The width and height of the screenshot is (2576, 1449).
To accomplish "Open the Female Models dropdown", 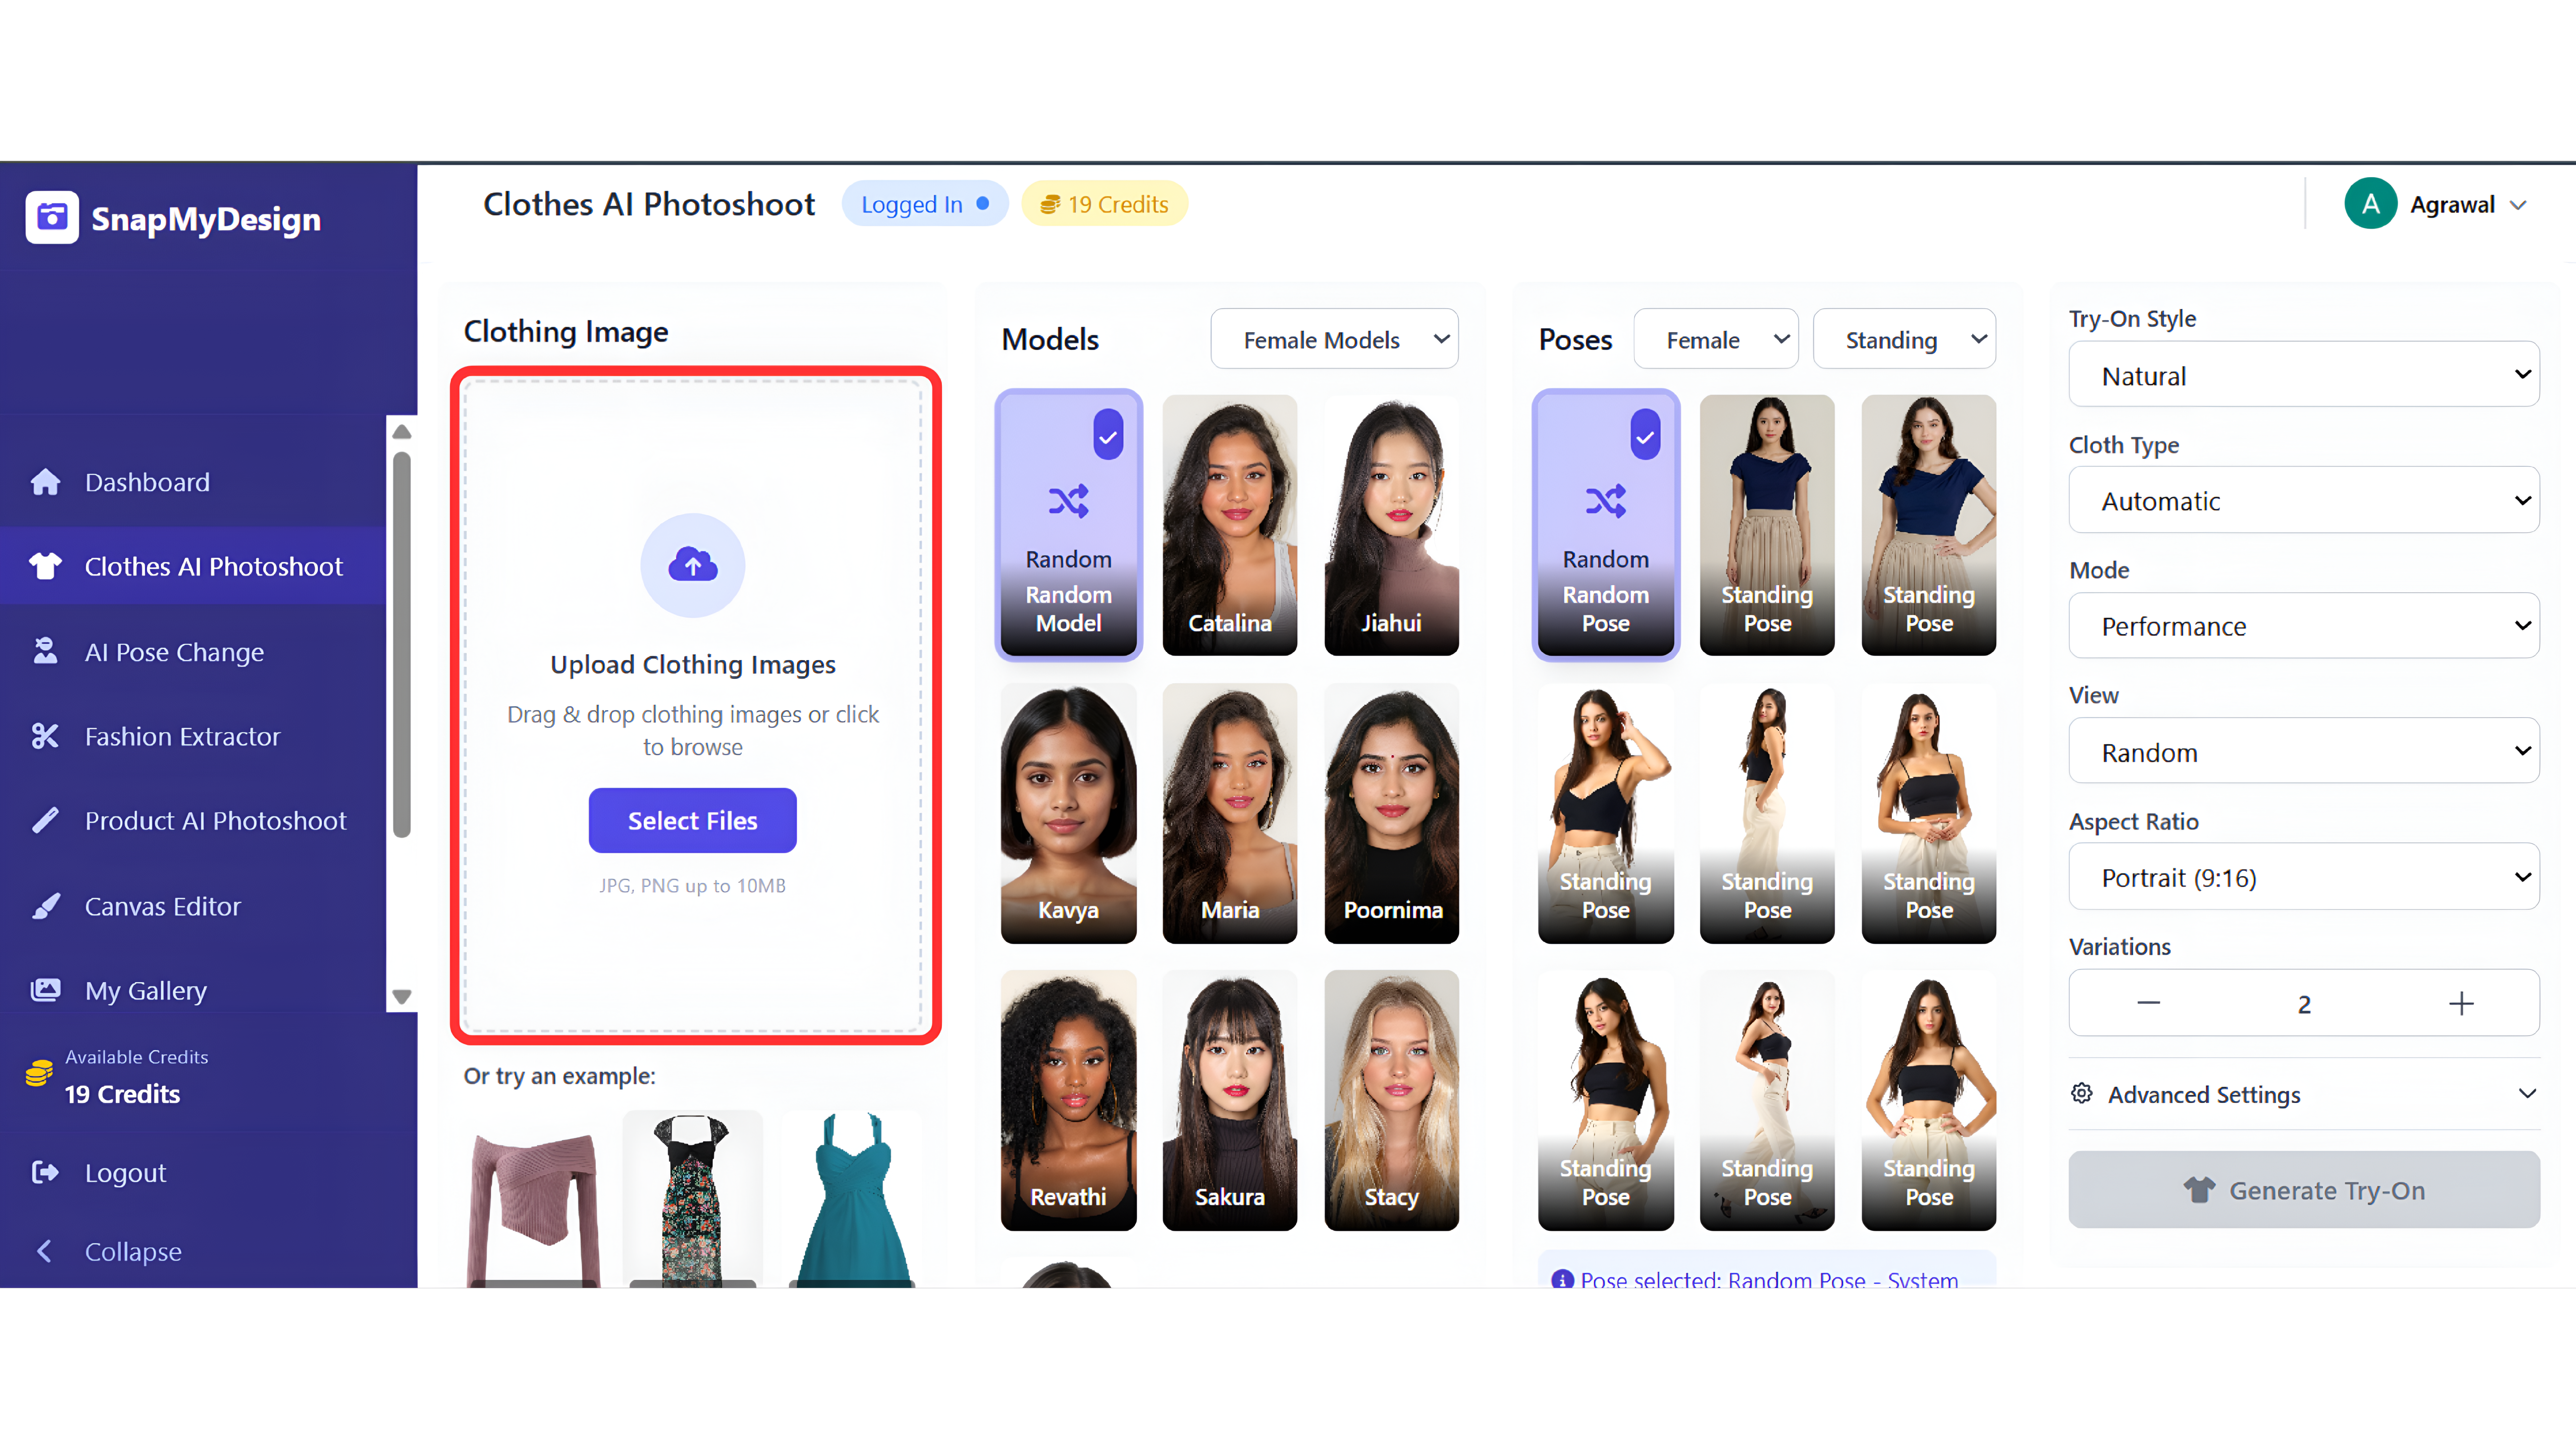I will (1334, 339).
